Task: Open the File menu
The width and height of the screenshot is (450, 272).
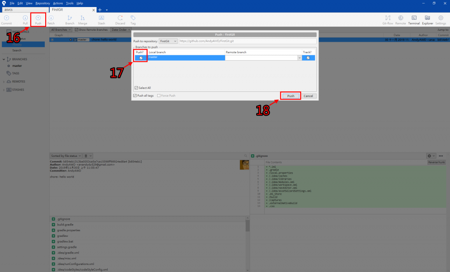Action: pyautogui.click(x=12, y=3)
